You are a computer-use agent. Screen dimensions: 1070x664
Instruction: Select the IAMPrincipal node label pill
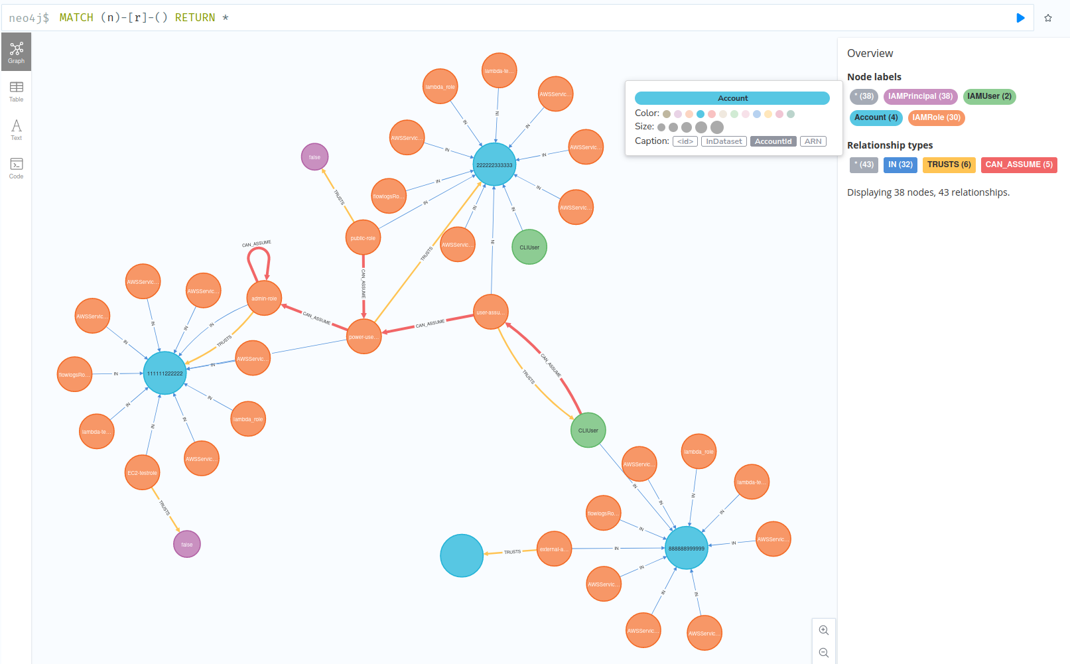point(920,96)
